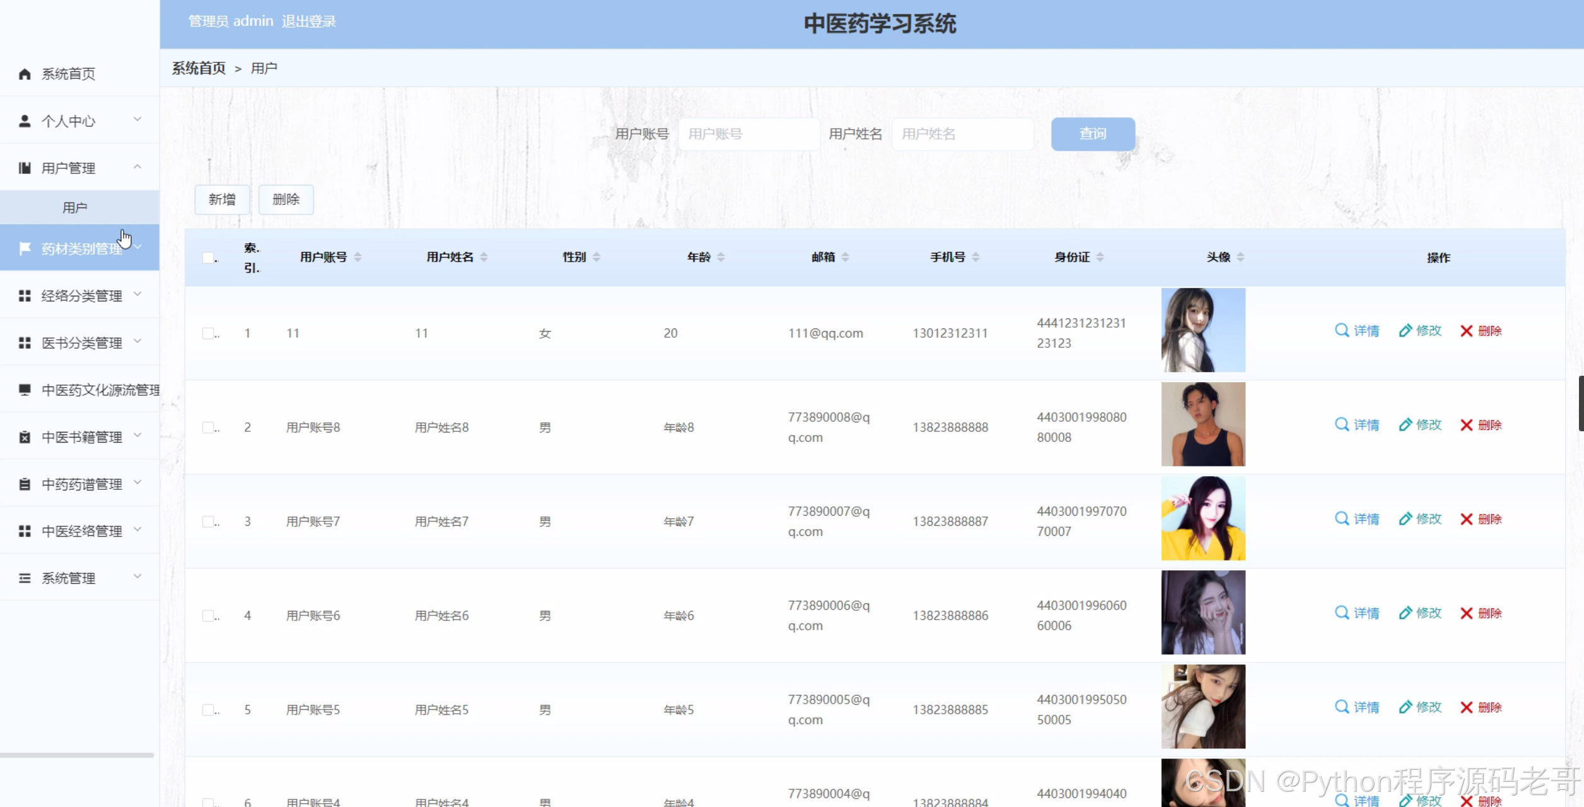Click the list icon beside 系统管理
Screen dimensions: 1584x807
coord(25,578)
